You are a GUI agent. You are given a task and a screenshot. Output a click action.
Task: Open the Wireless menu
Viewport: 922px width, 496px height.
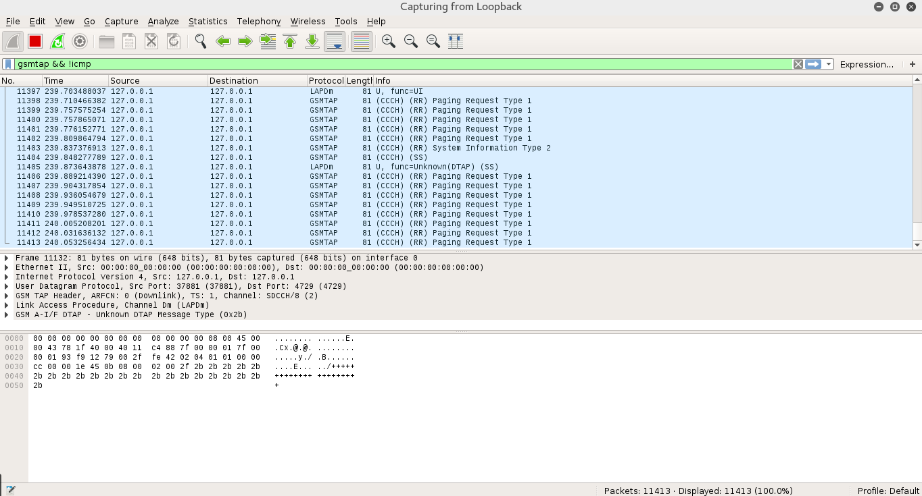[x=308, y=21]
